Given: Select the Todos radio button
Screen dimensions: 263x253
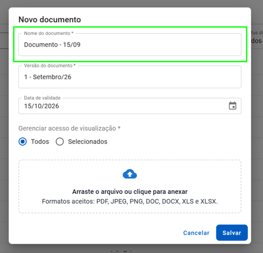Looking at the screenshot, I should (22, 141).
